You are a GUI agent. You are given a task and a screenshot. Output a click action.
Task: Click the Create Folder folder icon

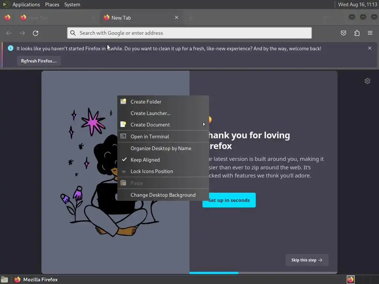123,101
